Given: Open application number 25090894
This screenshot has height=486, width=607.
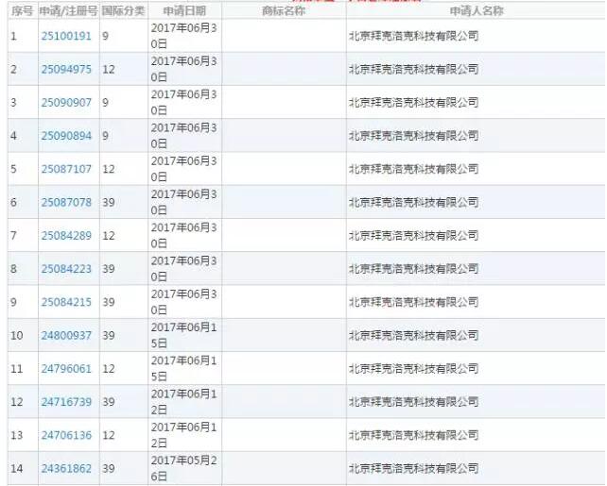Looking at the screenshot, I should pyautogui.click(x=66, y=136).
